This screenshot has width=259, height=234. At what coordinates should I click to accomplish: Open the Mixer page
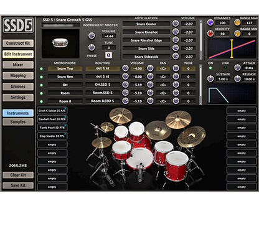[x=18, y=65]
